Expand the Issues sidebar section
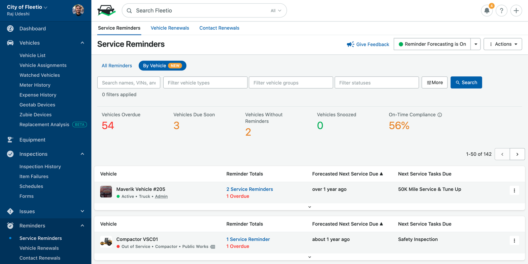Viewport: 528px width, 264px height. [82, 211]
